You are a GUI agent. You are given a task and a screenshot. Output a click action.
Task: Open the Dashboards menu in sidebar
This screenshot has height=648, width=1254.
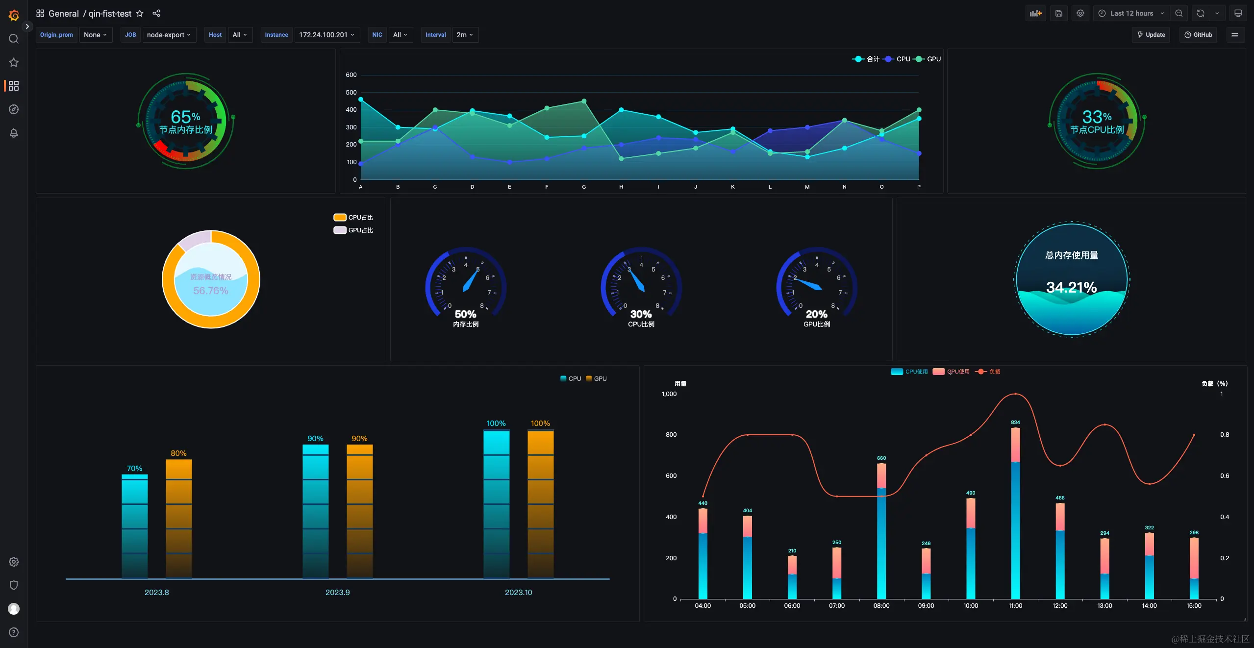pos(14,86)
